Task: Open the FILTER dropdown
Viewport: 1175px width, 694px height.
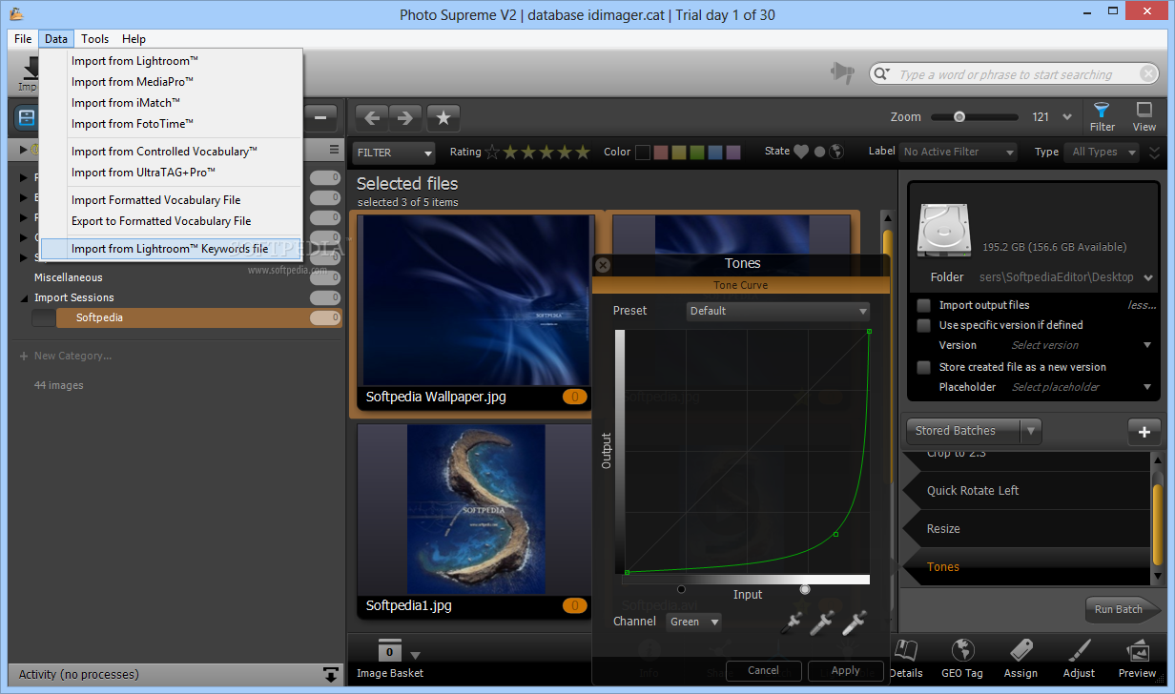Action: point(394,153)
